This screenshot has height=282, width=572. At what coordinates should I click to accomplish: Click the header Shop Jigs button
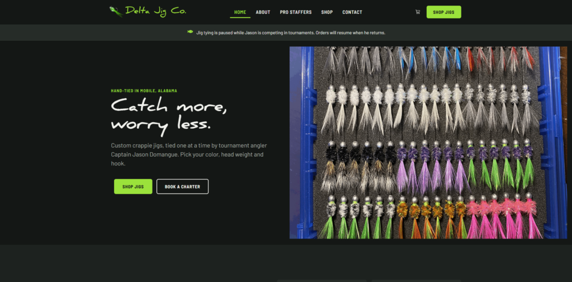pos(444,12)
